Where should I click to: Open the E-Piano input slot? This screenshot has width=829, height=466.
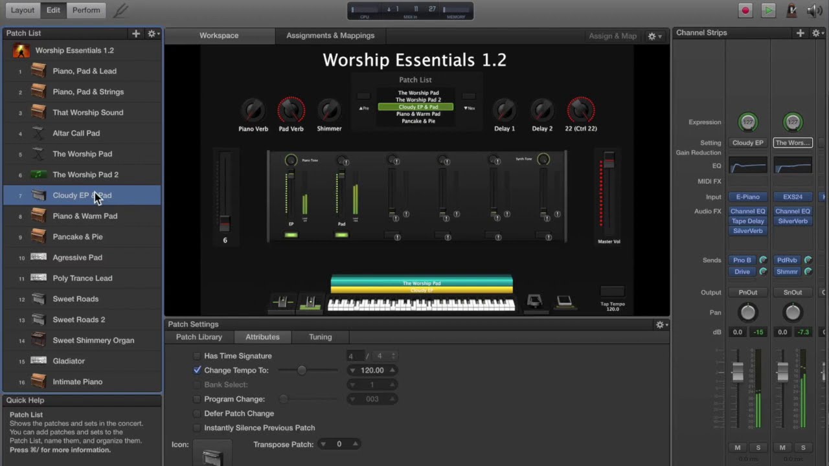[x=747, y=197]
